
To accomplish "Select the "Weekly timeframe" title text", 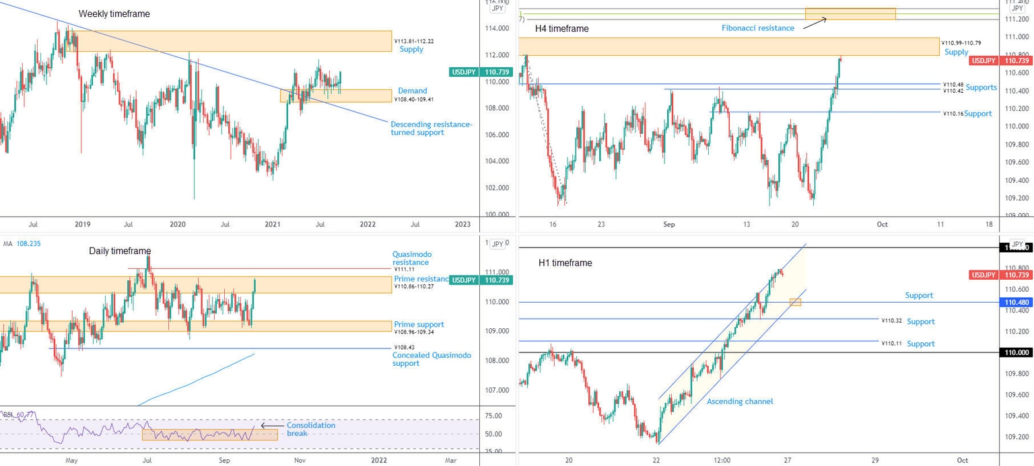I will click(x=114, y=14).
